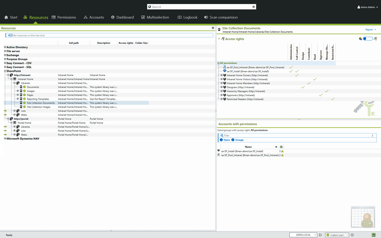Click the Resources panel settings gear

(x=213, y=28)
